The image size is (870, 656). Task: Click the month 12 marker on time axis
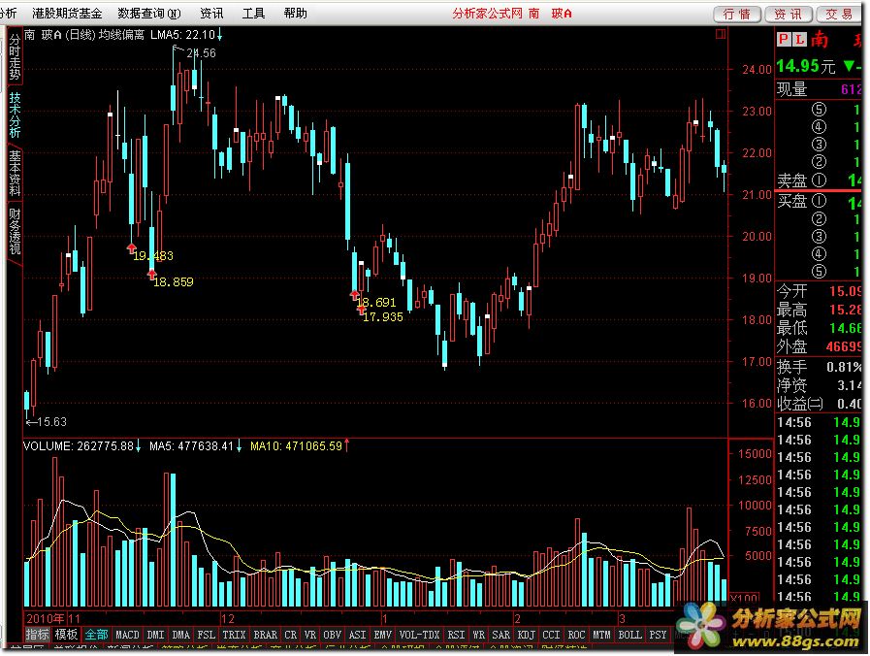point(228,619)
